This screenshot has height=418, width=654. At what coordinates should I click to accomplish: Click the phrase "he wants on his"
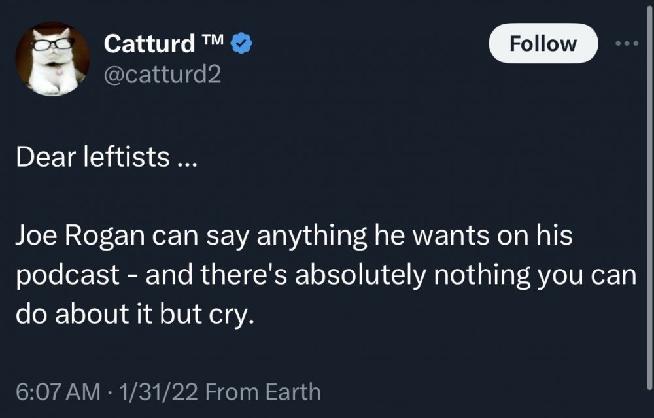(472, 236)
